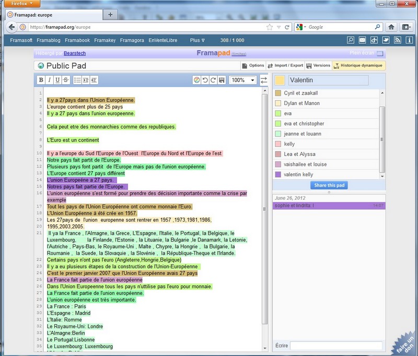The height and width of the screenshot is (356, 418).
Task: Open the Import / Export tab
Action: pos(285,66)
